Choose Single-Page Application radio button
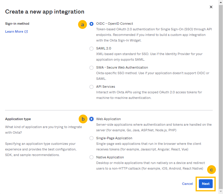Image resolution: width=223 pixels, height=194 pixels. click(92, 138)
